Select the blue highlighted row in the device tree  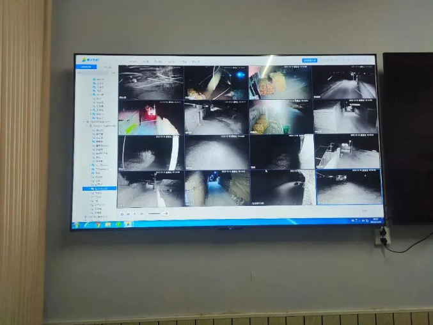click(x=99, y=189)
